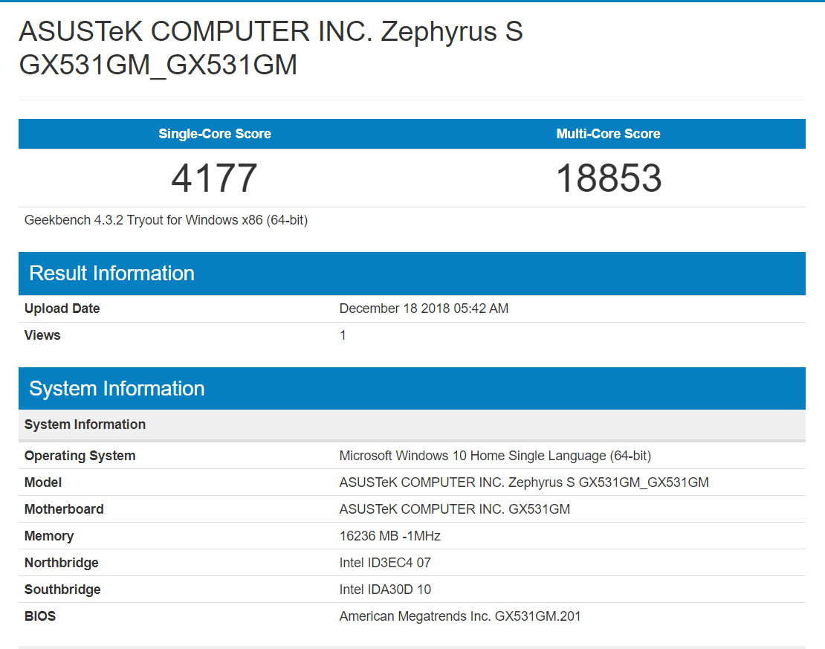Select the Memory value 16236 MB -1MHz
Viewport: 825px width, 649px height.
pyautogui.click(x=390, y=536)
